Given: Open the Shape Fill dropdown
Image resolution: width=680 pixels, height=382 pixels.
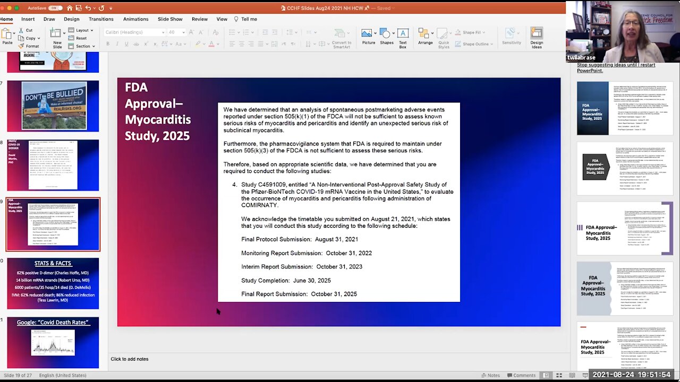Looking at the screenshot, I should pyautogui.click(x=469, y=32).
